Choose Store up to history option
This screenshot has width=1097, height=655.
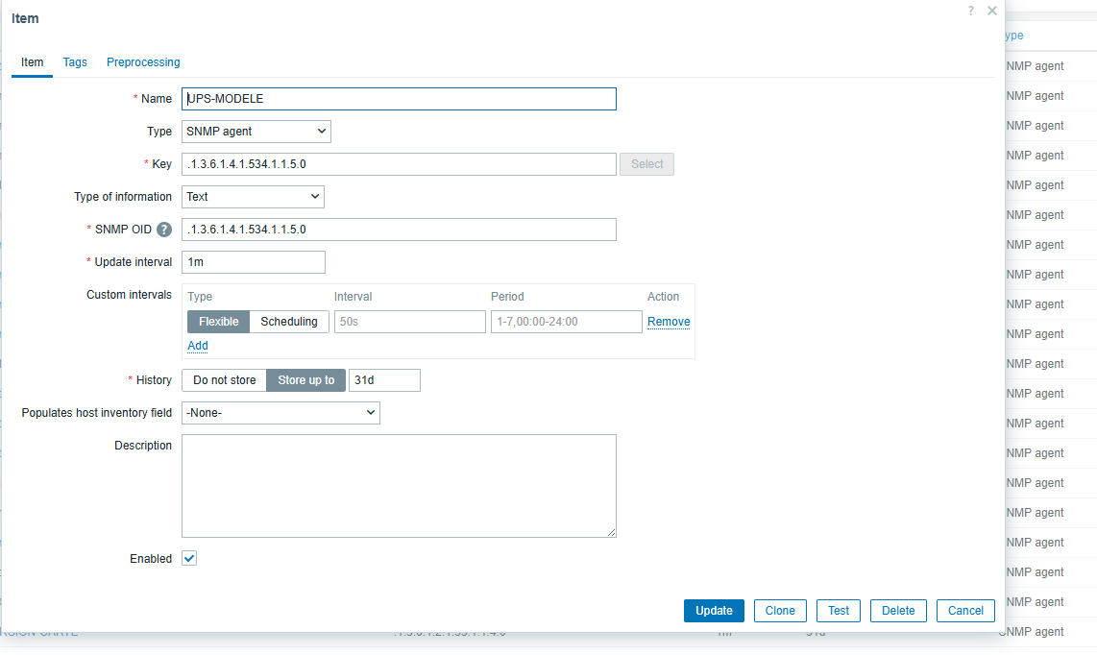[306, 380]
